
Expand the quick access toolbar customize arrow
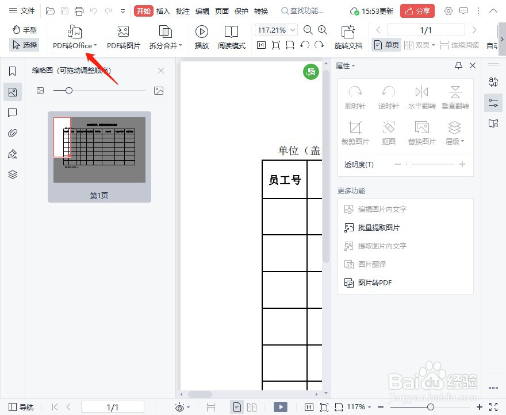click(122, 11)
